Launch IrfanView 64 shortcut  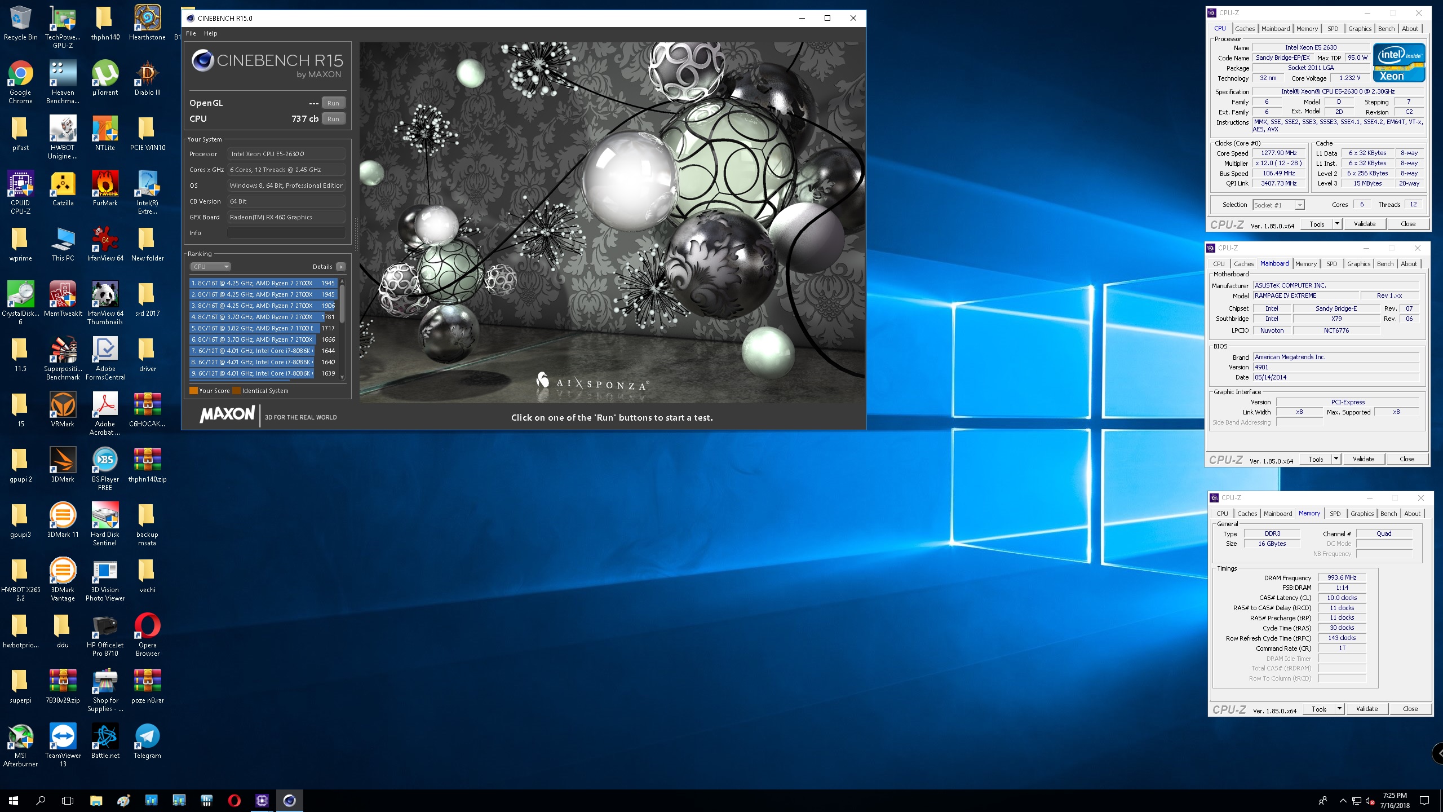(105, 245)
